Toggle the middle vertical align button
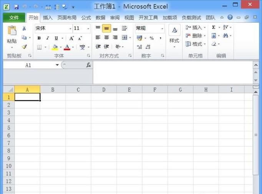This screenshot has height=194, width=262. pyautogui.click(x=106, y=28)
